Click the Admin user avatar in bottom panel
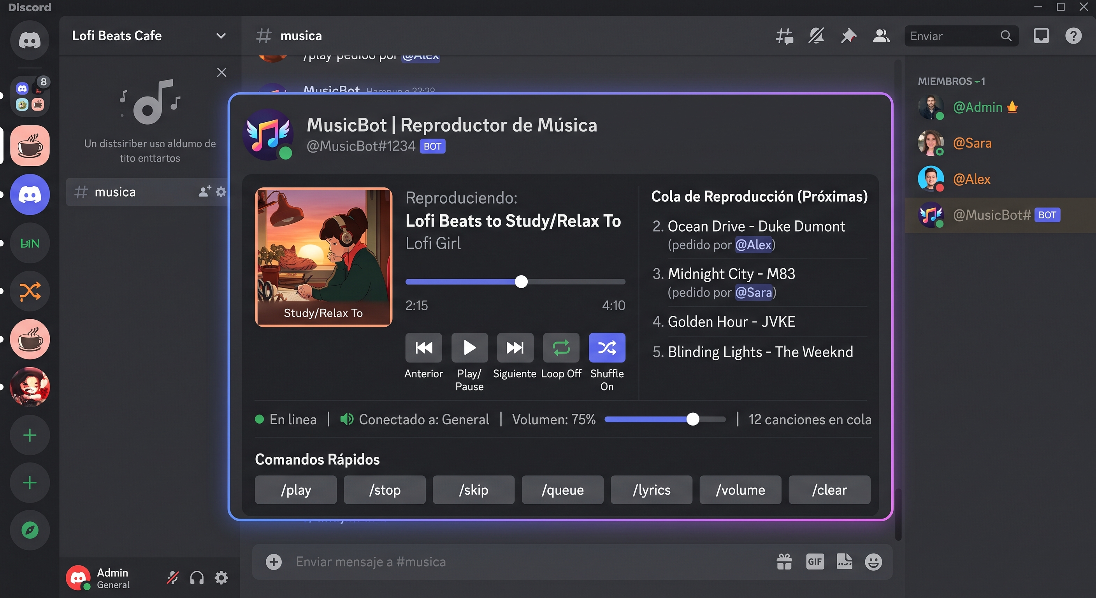 (78, 578)
